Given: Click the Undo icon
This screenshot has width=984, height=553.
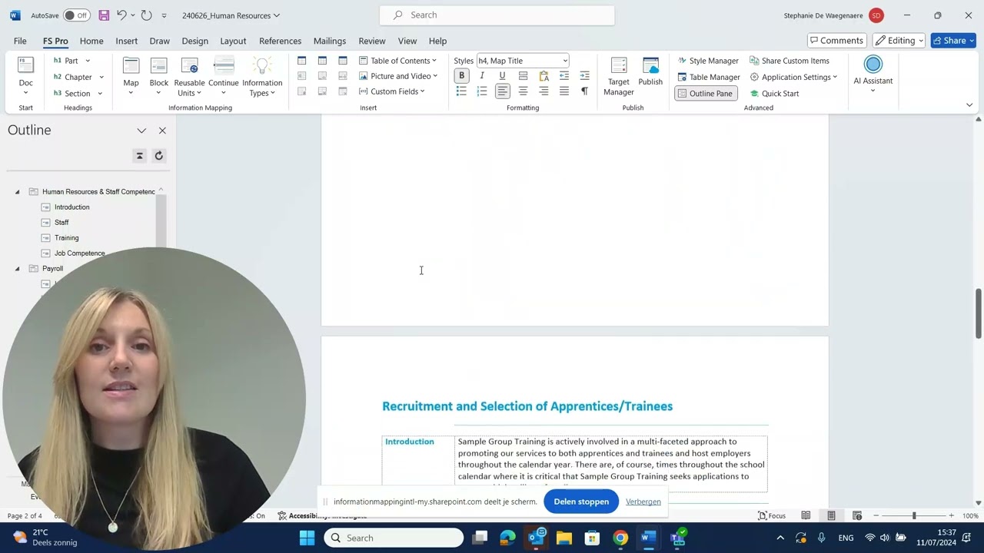Looking at the screenshot, I should click(x=121, y=15).
